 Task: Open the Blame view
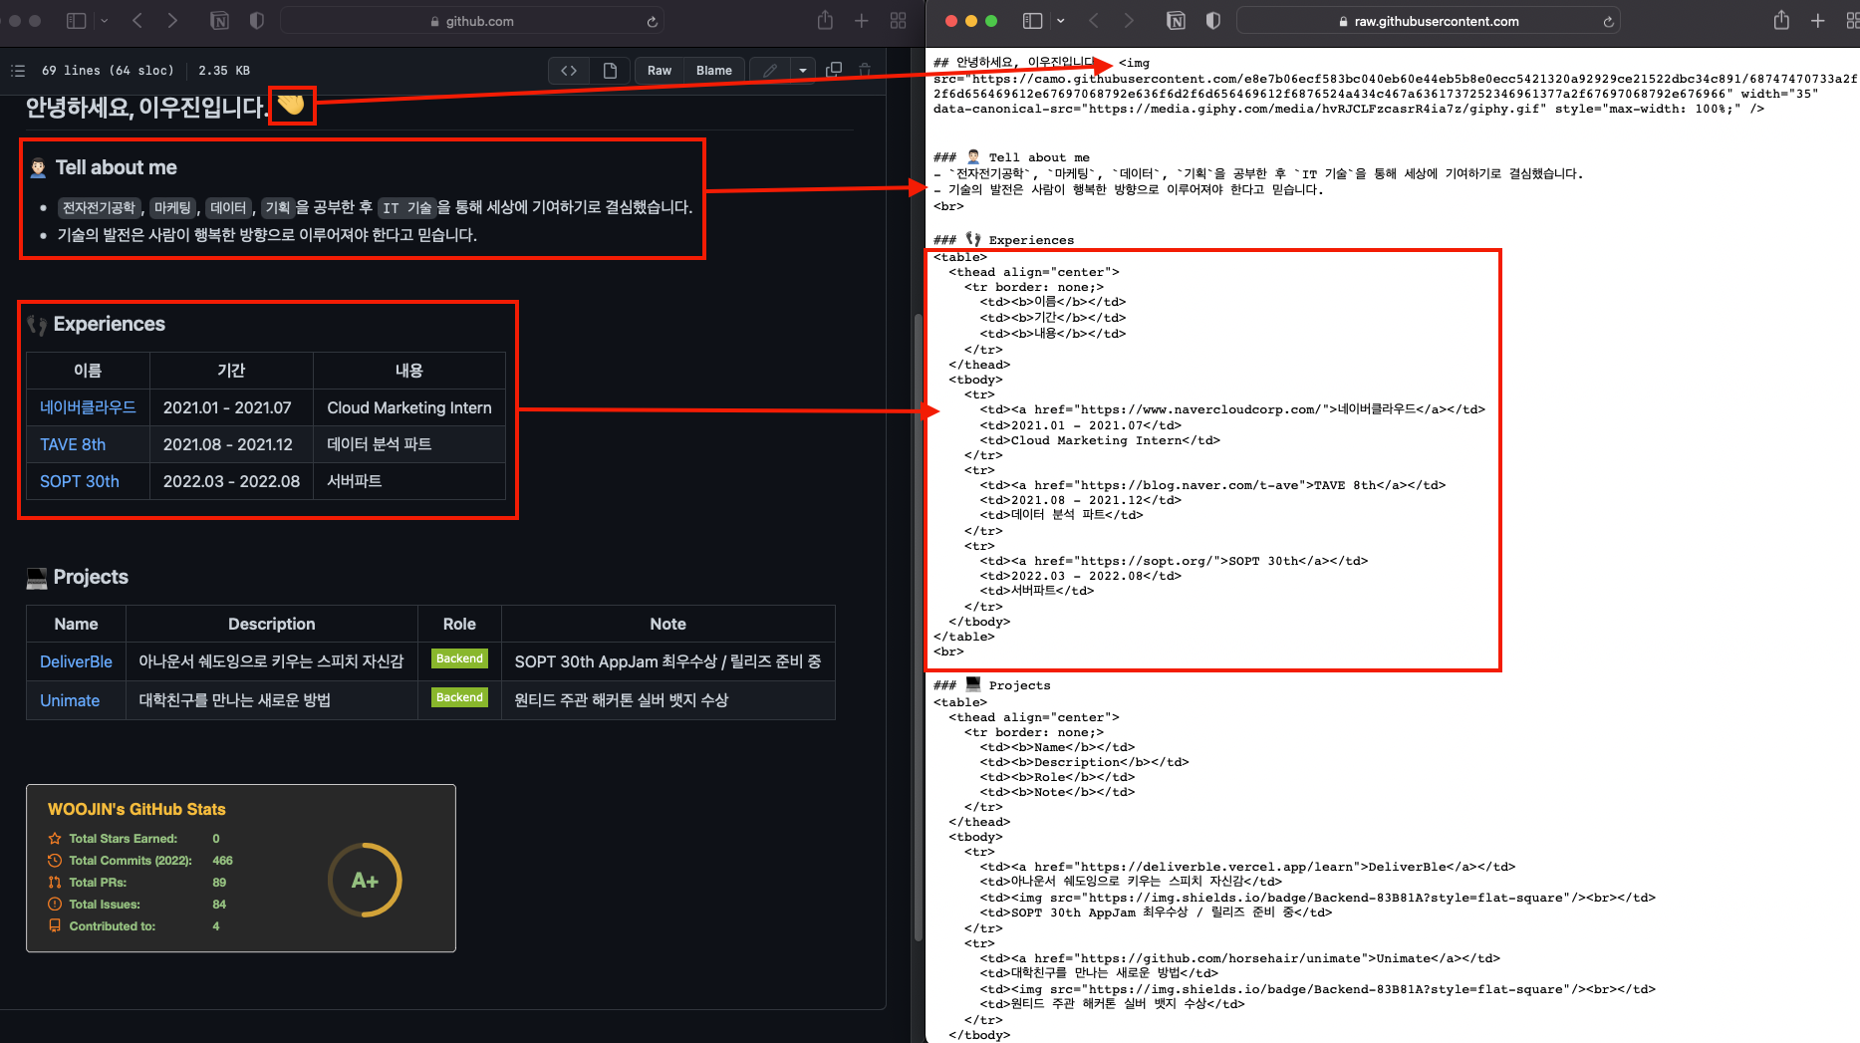point(714,70)
